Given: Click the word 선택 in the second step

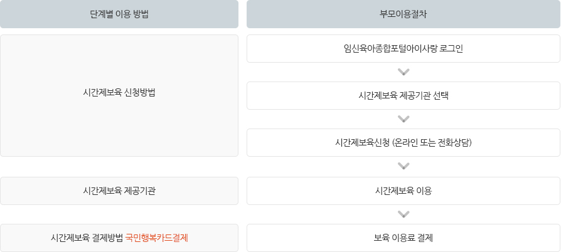Looking at the screenshot, I should coord(441,96).
